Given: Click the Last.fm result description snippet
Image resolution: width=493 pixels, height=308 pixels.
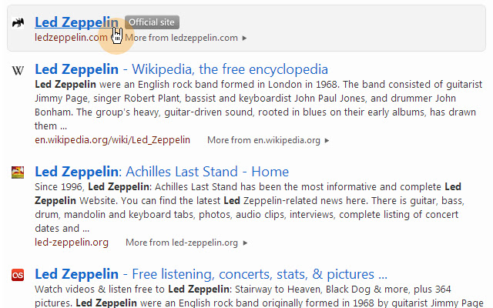Looking at the screenshot, I should click(246, 296).
